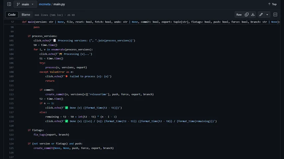The width and height of the screenshot is (284, 159).
Task: Switch to the Code tab
Action: 12,15
